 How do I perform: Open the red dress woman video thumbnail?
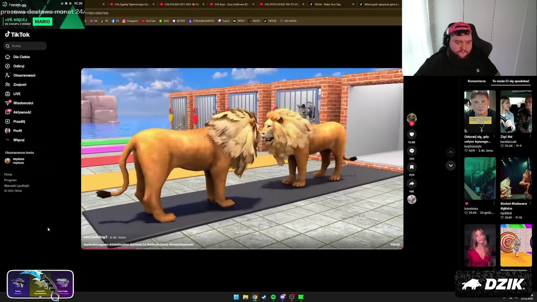click(480, 245)
